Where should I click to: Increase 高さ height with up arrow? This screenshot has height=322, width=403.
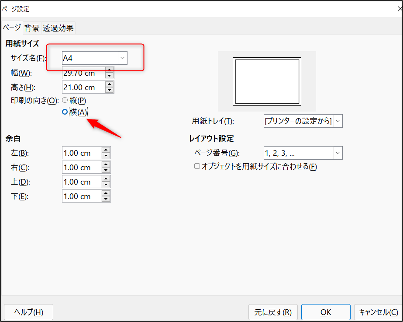[x=110, y=84]
